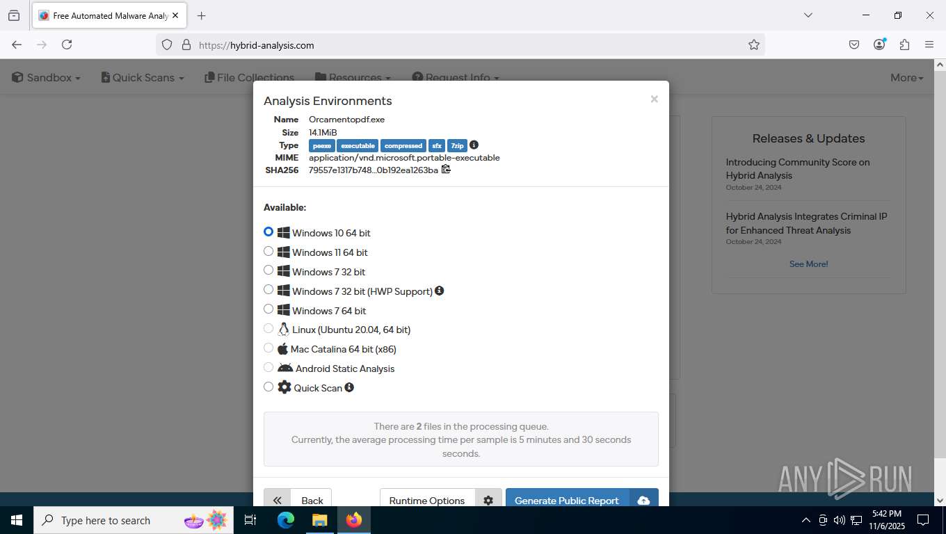Viewport: 946px width, 534px height.
Task: Click the taskbar clock and date
Action: [x=886, y=520]
